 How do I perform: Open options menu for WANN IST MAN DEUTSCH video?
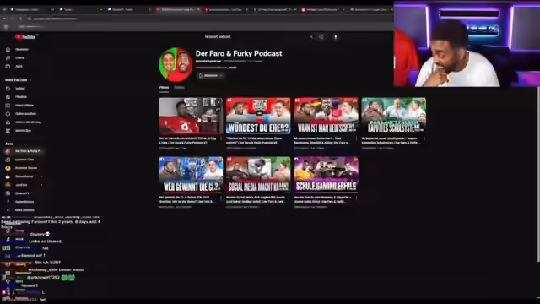[356, 138]
